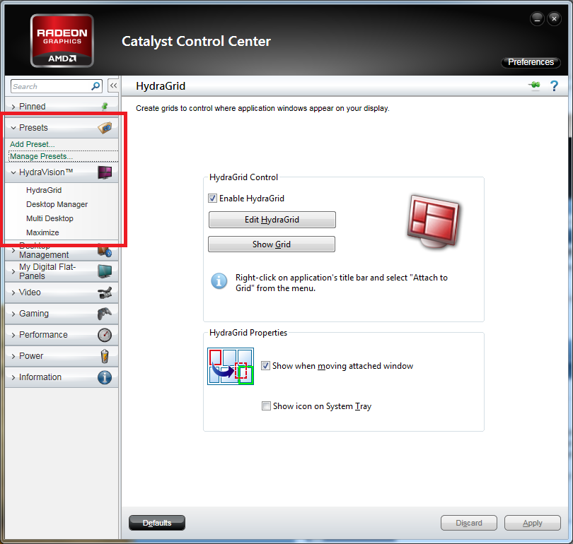Close the Catalyst Control Center window
The image size is (573, 544).
click(554, 18)
